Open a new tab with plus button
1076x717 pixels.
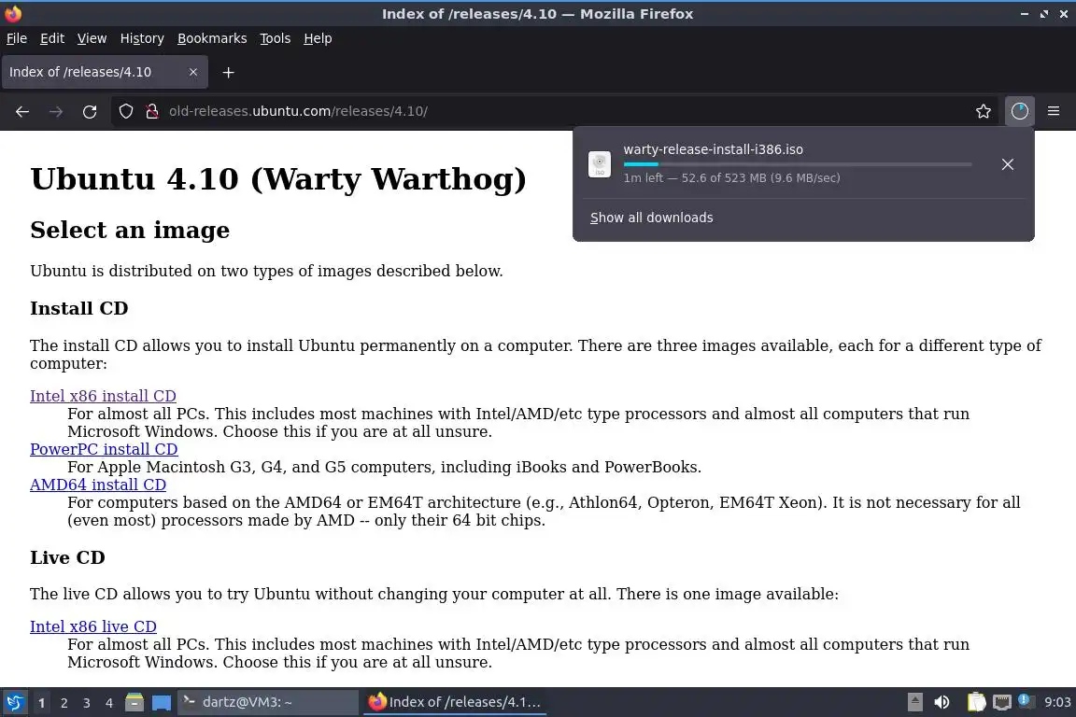(228, 72)
